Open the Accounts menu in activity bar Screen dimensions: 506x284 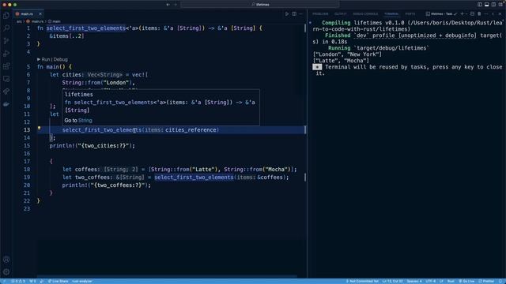[x=6, y=260]
